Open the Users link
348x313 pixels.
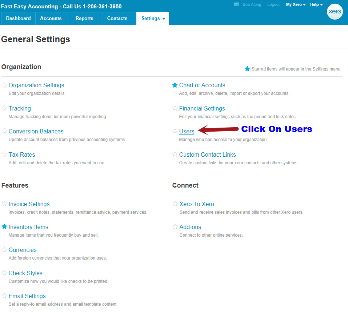187,132
